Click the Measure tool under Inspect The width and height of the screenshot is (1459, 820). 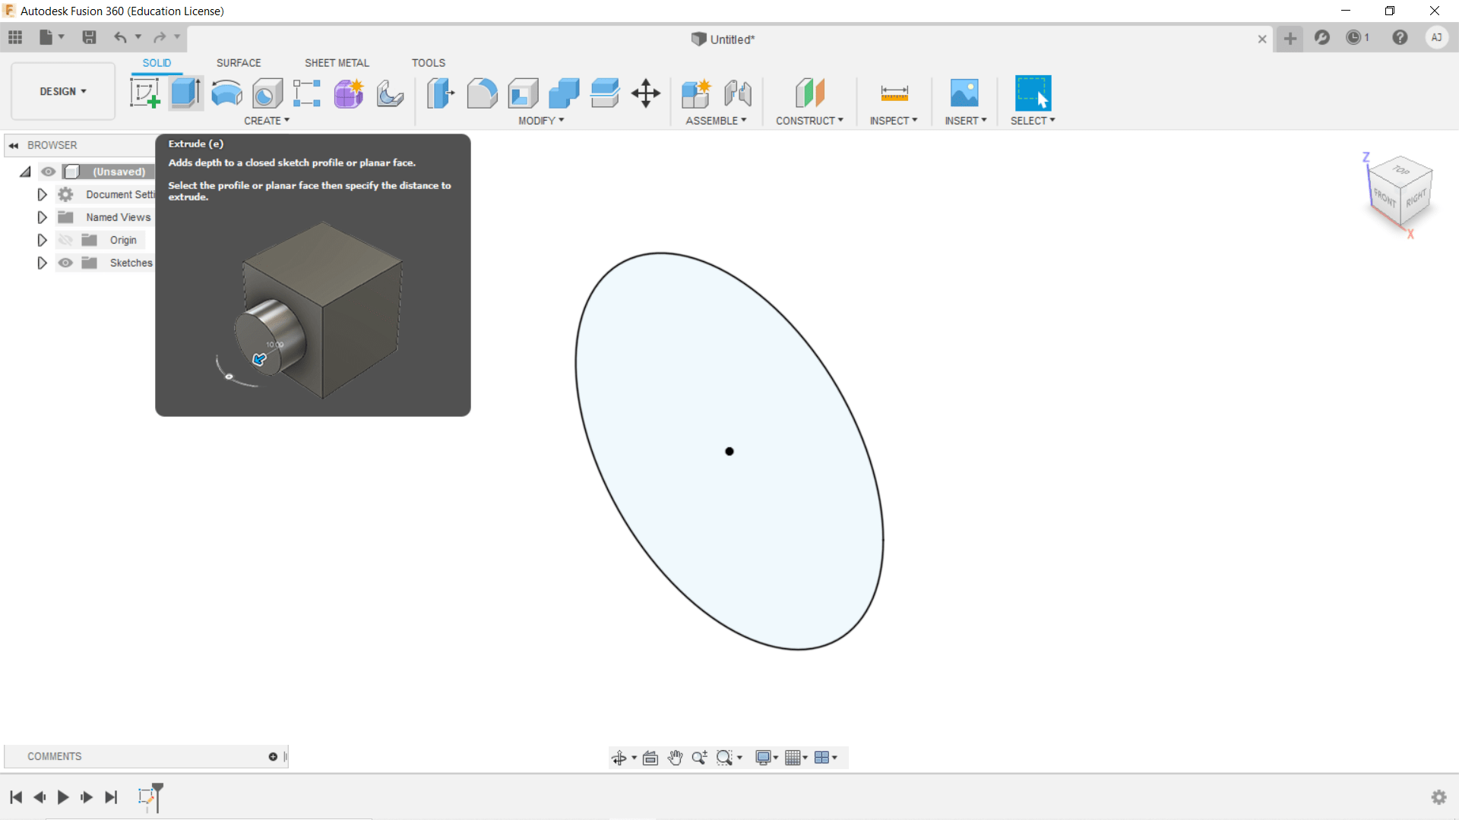[894, 93]
